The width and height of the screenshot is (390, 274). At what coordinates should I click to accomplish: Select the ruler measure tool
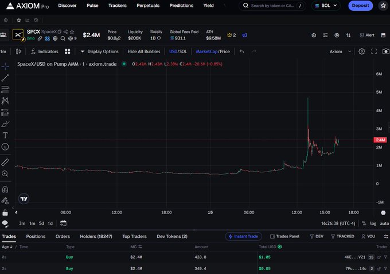click(5, 162)
